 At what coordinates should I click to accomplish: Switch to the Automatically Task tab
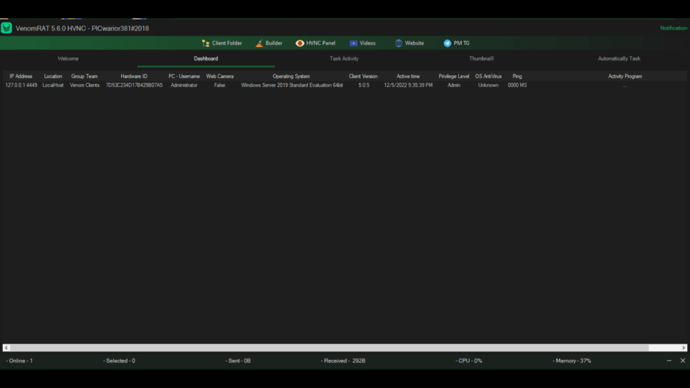click(x=619, y=59)
